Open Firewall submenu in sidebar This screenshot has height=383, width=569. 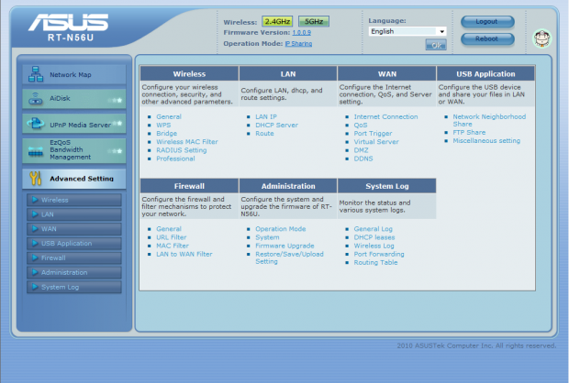click(x=74, y=257)
